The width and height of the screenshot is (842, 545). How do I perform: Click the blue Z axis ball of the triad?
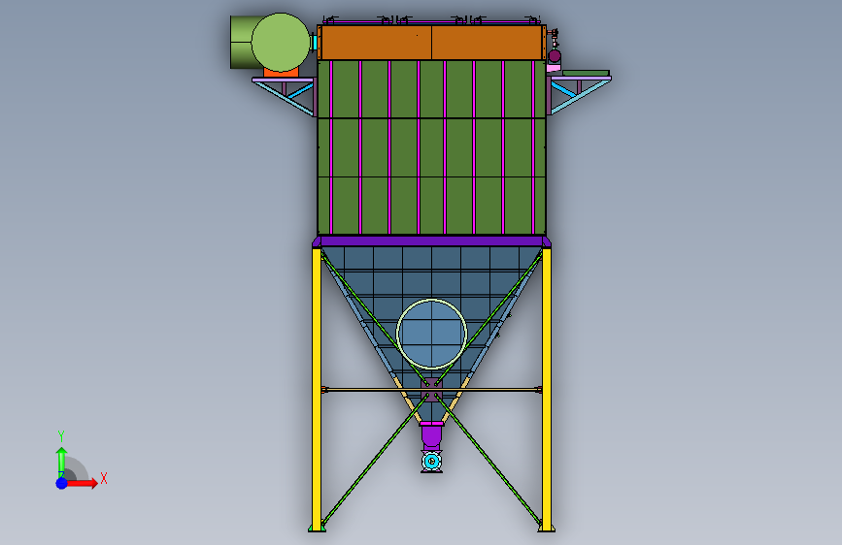tap(62, 483)
